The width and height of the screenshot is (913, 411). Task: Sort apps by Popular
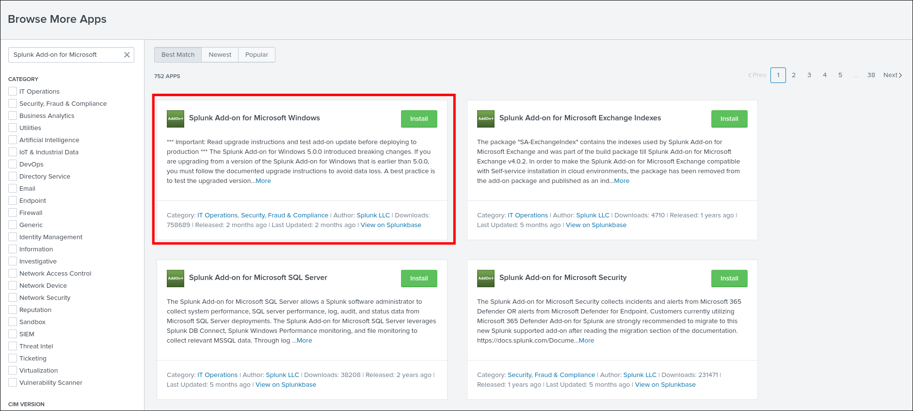256,55
